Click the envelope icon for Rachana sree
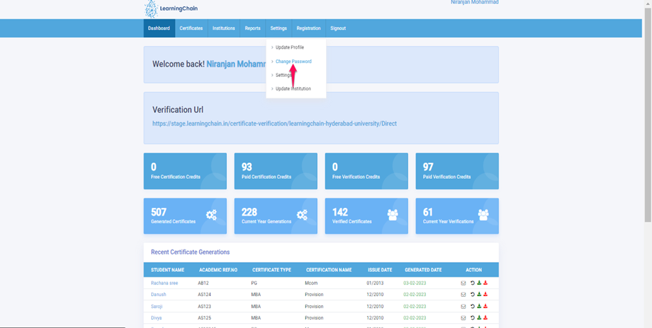The image size is (652, 328). point(463,283)
